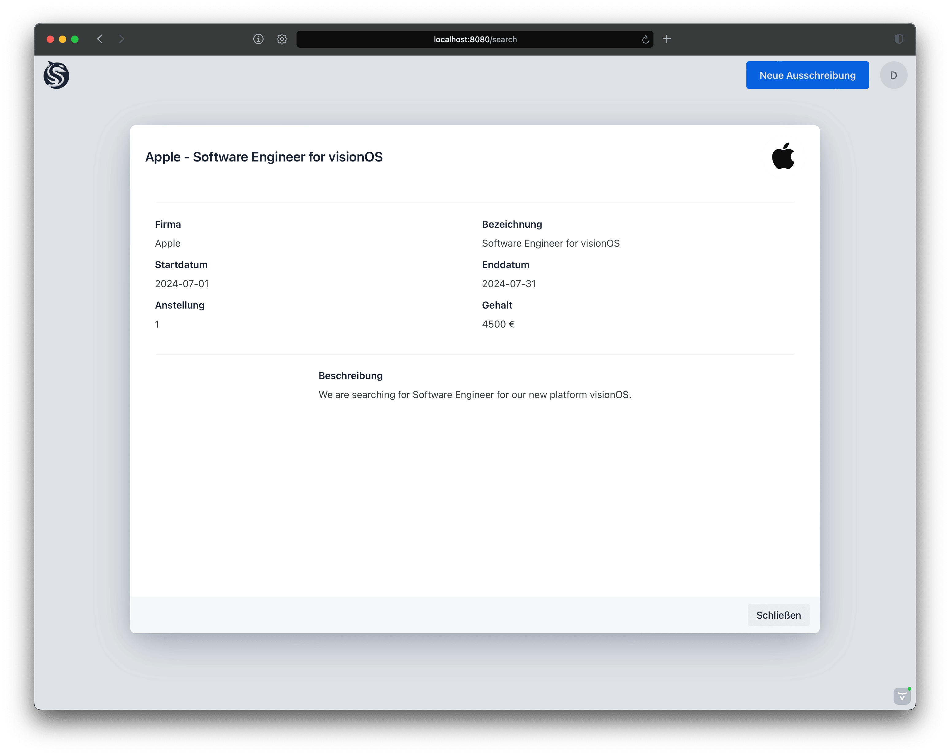Click the Apple company logo
Image resolution: width=950 pixels, height=755 pixels.
(x=783, y=156)
